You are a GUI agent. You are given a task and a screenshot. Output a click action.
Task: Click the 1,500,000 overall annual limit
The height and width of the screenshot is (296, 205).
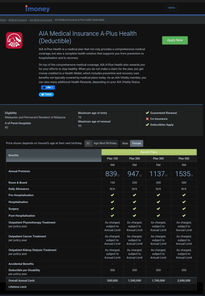click(x=134, y=280)
